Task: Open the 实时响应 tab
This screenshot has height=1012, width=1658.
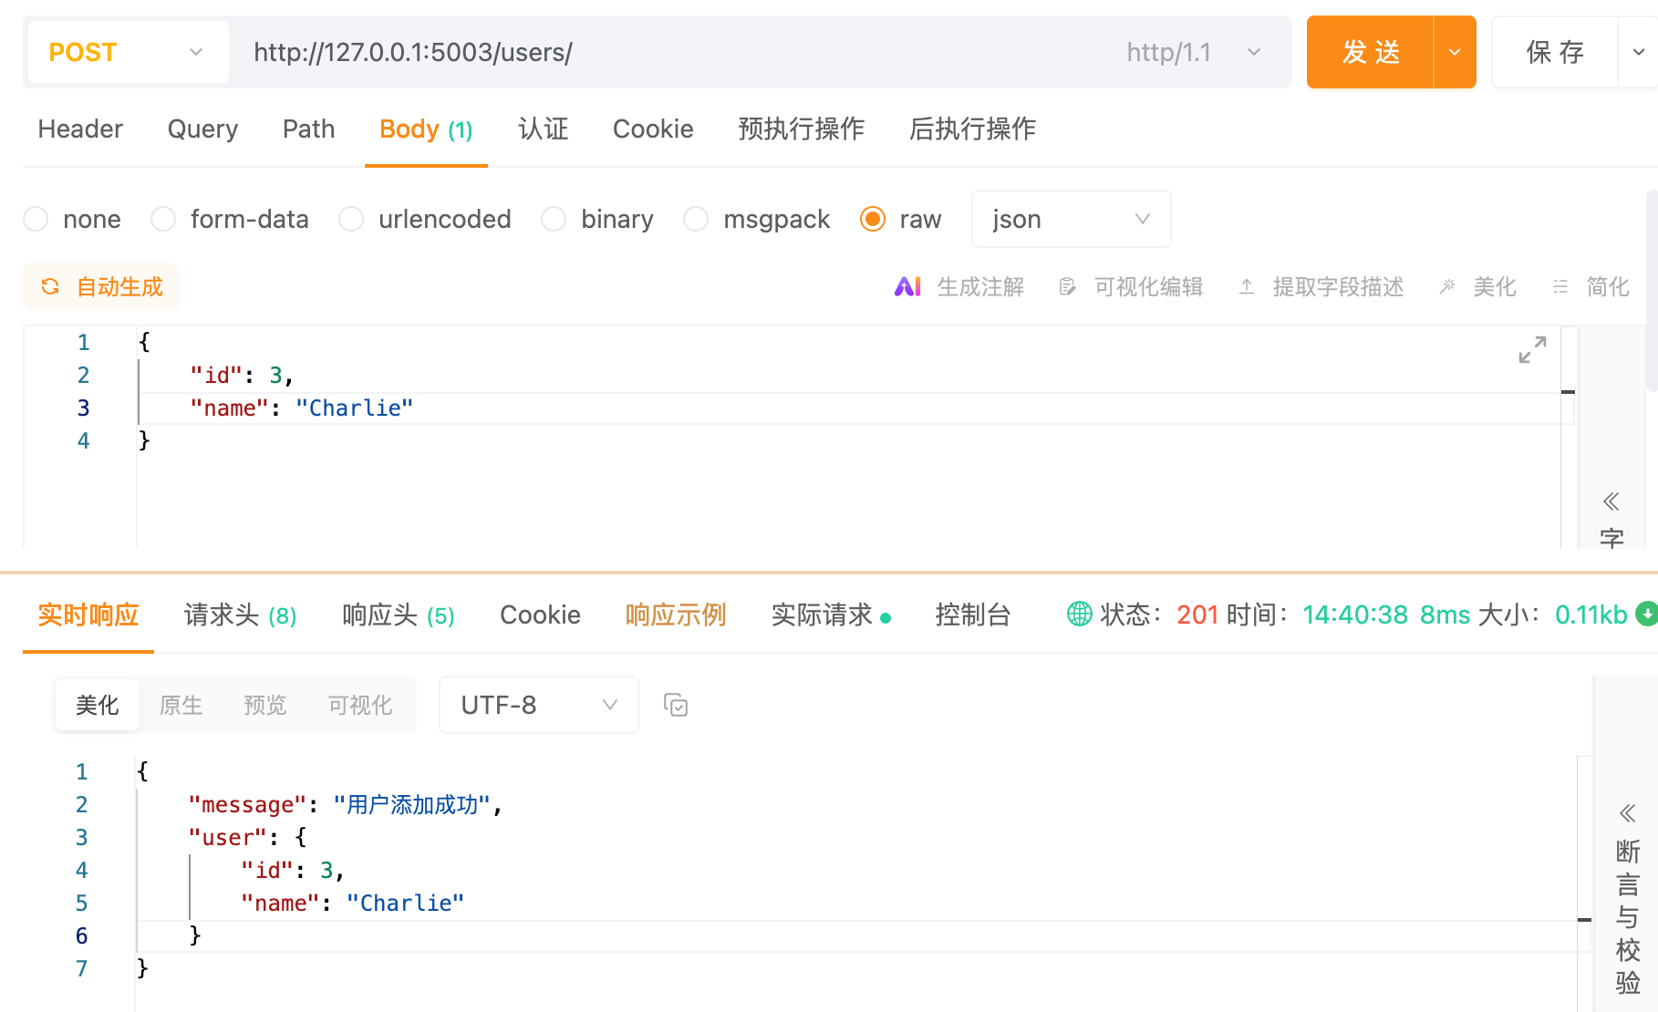Action: (88, 614)
